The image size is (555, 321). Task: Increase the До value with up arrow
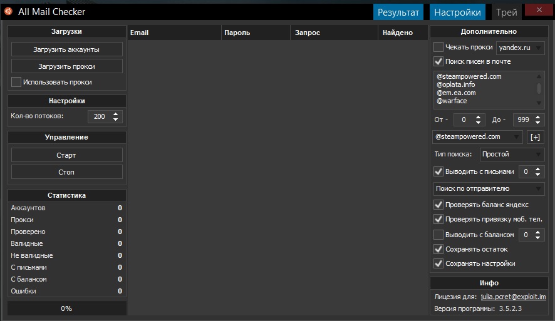[538, 117]
